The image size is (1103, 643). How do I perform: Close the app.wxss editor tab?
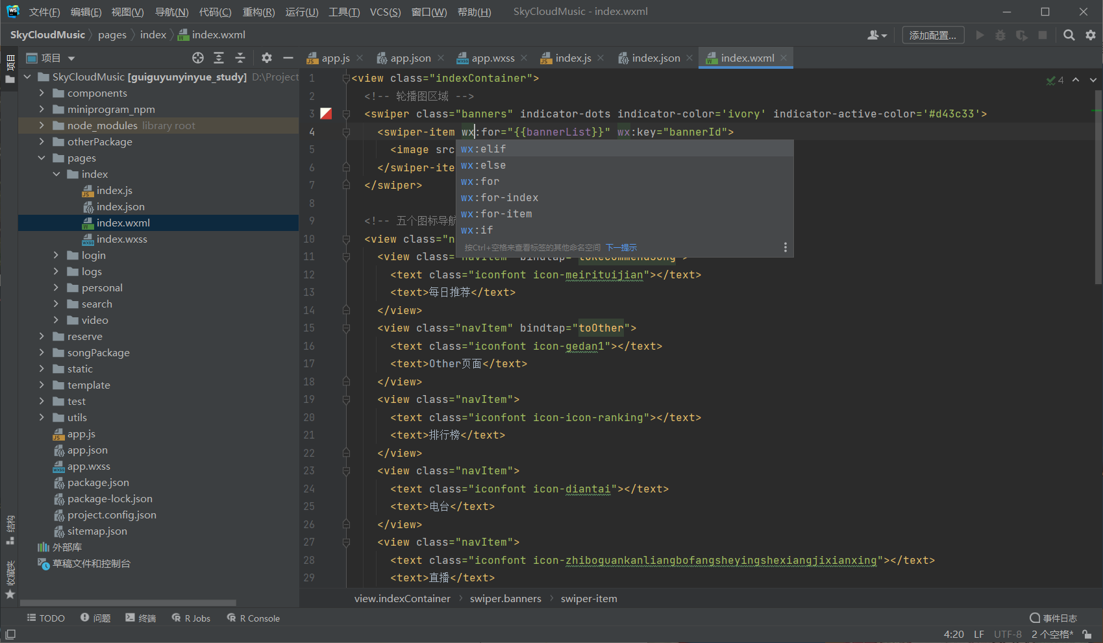(524, 58)
